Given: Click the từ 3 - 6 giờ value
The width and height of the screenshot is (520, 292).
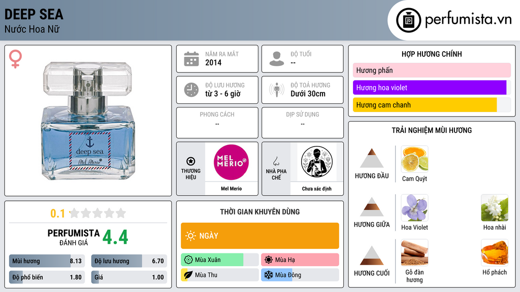Looking at the screenshot, I should point(223,94).
